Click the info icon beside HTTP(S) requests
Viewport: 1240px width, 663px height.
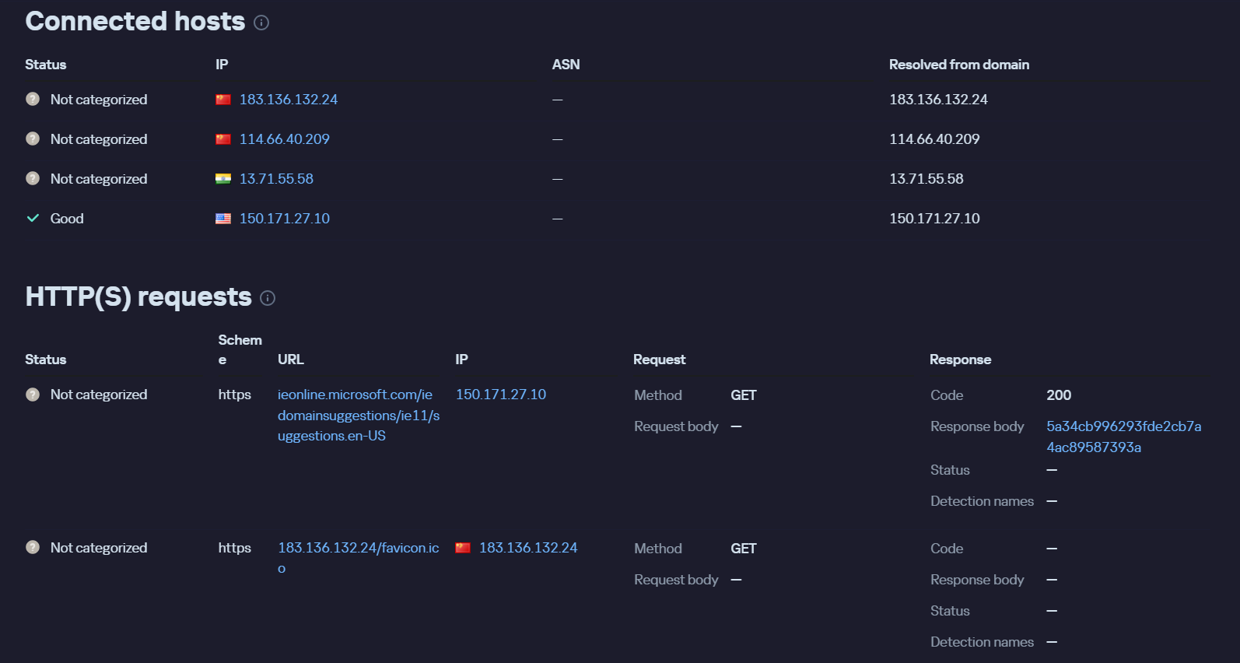(268, 298)
